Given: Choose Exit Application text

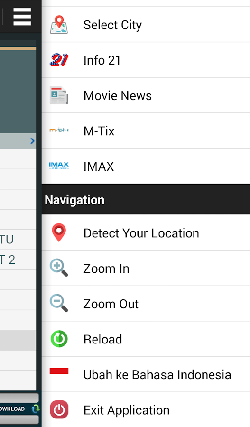Looking at the screenshot, I should [126, 410].
